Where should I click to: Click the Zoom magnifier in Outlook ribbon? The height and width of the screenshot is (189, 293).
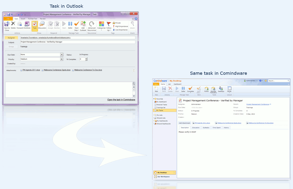click(132, 25)
